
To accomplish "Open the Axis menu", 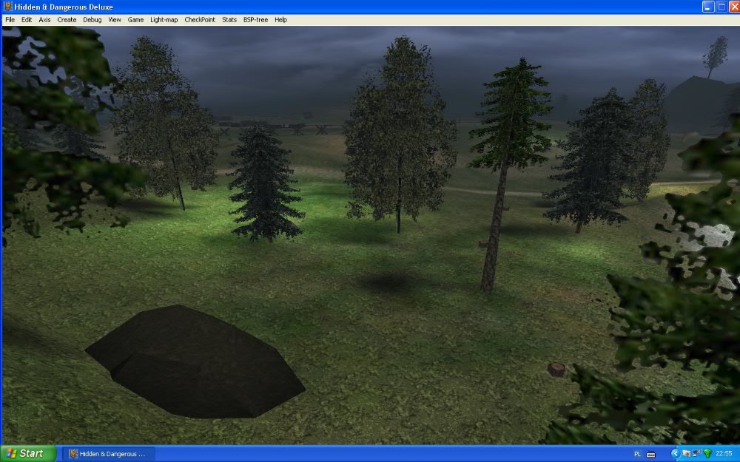I will coord(44,20).
